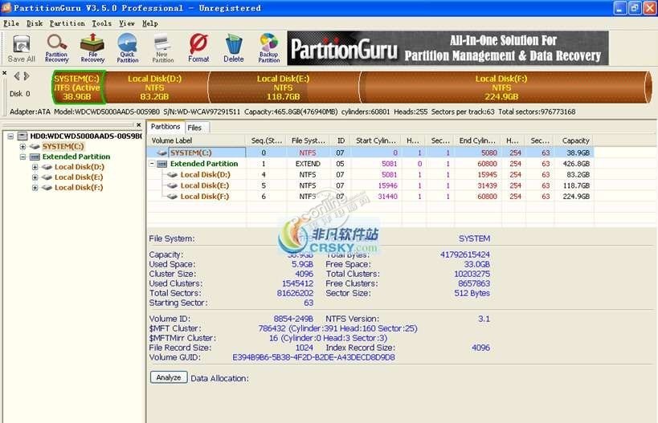Switch to the Files tab
The image size is (658, 423).
[194, 127]
